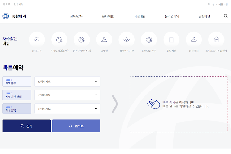The width and height of the screenshot is (231, 154).
Task: Open the 문화/체험 menu
Action: (108, 16)
